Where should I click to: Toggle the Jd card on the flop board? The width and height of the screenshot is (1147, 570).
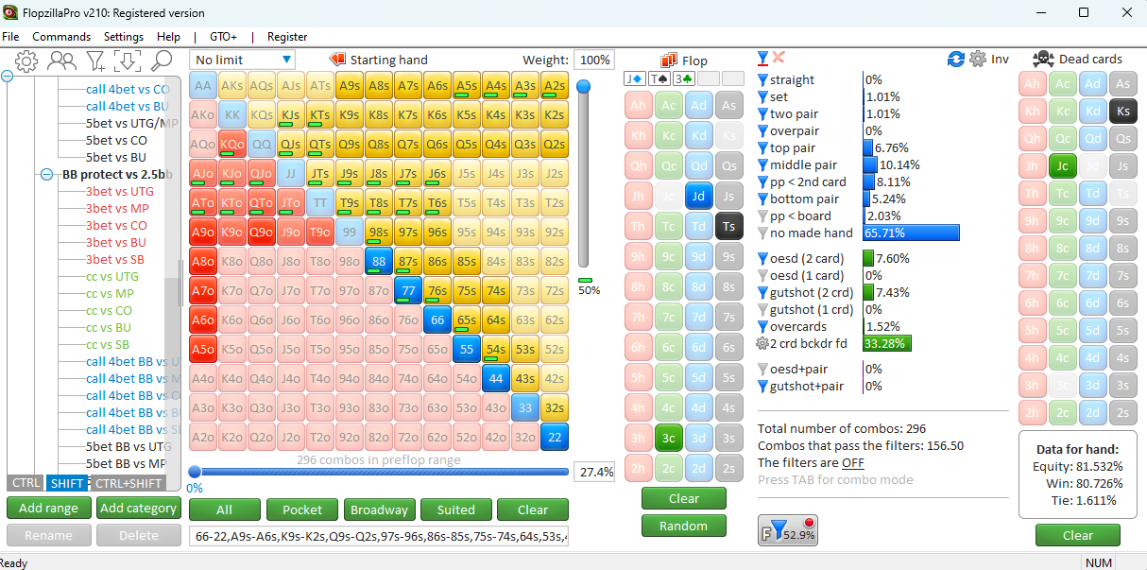click(698, 197)
